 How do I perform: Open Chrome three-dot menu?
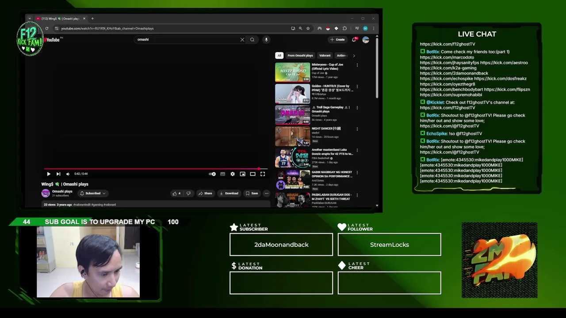pos(374,28)
